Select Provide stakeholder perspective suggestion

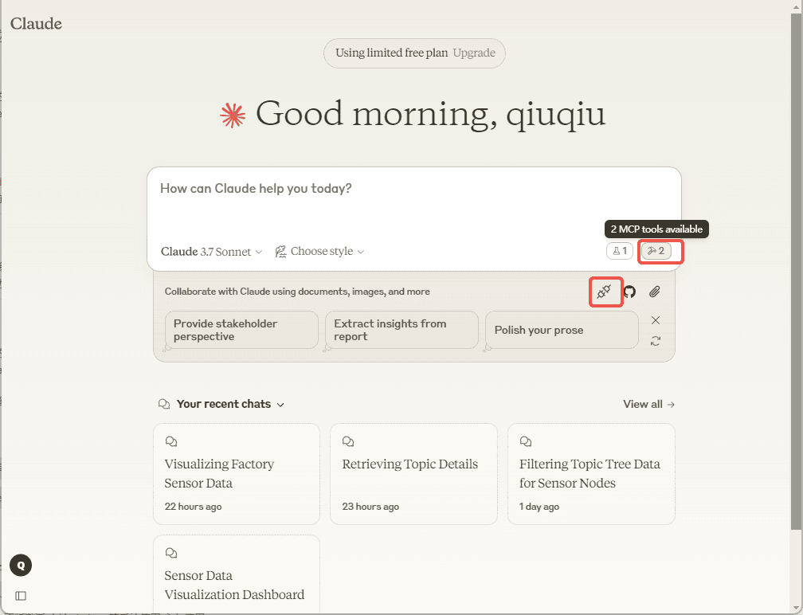pyautogui.click(x=241, y=331)
